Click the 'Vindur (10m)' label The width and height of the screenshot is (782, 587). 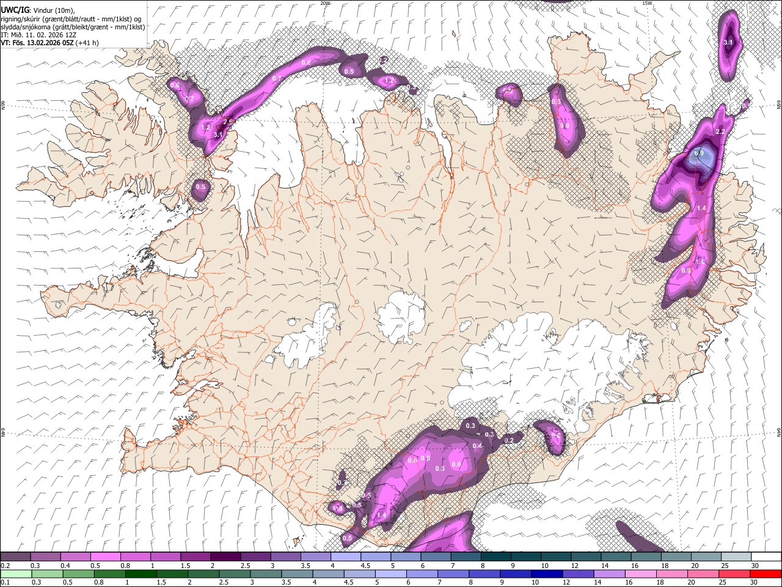pyautogui.click(x=54, y=10)
